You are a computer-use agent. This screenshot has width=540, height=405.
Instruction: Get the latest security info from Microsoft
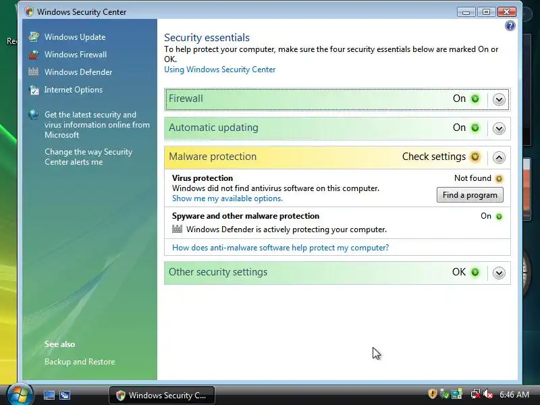pos(97,125)
